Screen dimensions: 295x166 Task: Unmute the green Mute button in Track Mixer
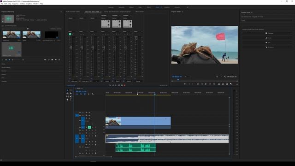pos(70,34)
